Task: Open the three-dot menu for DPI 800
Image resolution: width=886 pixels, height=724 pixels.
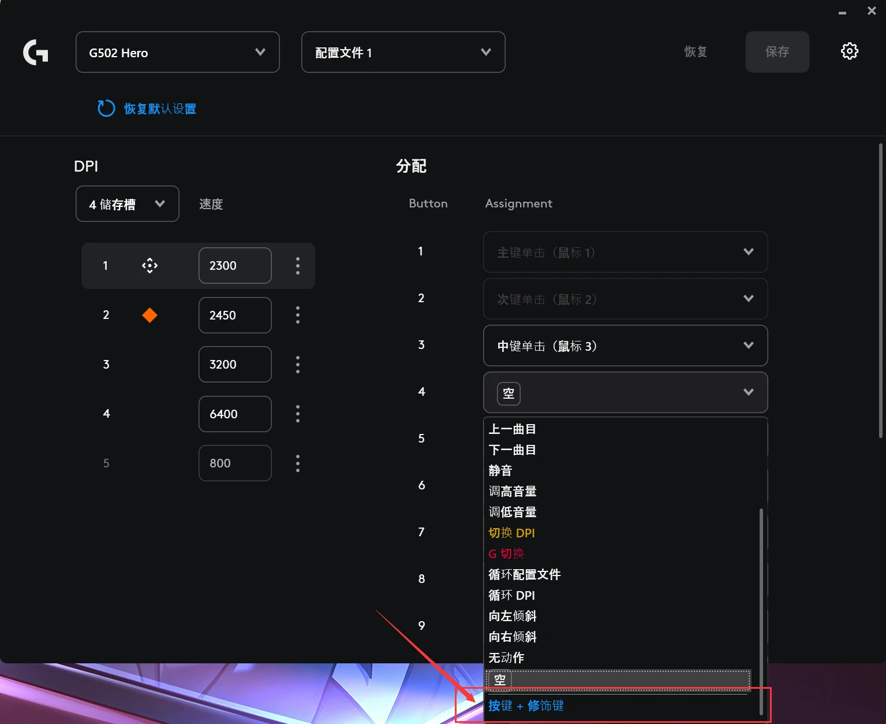Action: (298, 463)
